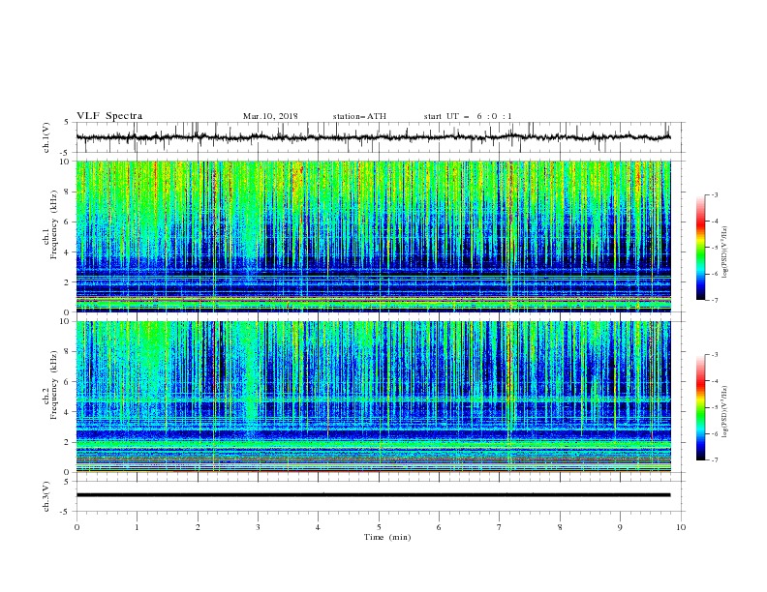Click tick '10' on the Time axis
767x592 pixels.
(681, 527)
